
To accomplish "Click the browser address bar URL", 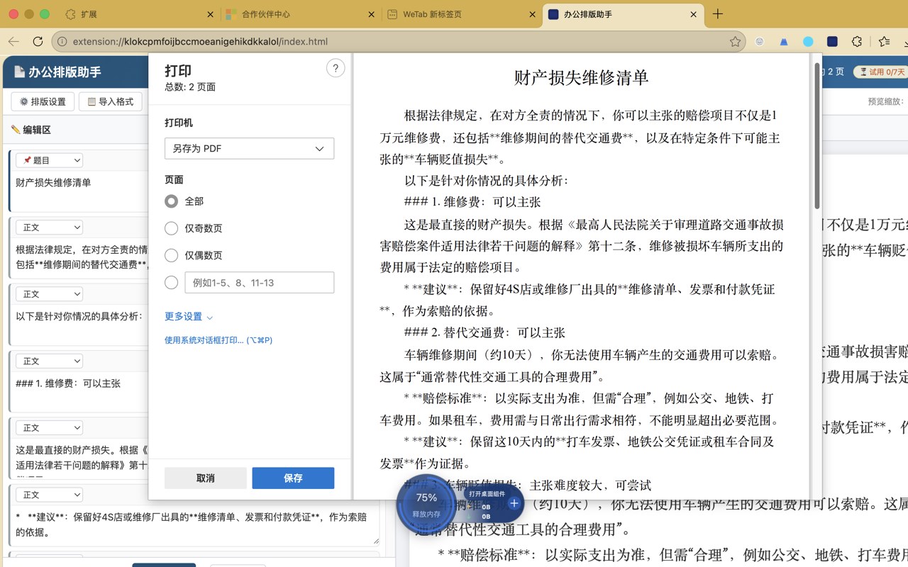I will (x=200, y=42).
